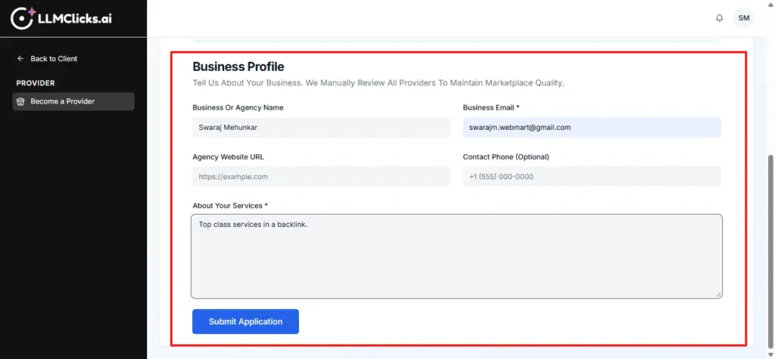The height and width of the screenshot is (359, 775).
Task: Click the textarea resize handle corner
Action: point(717,293)
